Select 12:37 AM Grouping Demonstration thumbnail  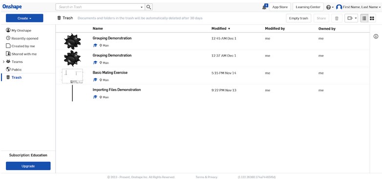click(x=72, y=58)
